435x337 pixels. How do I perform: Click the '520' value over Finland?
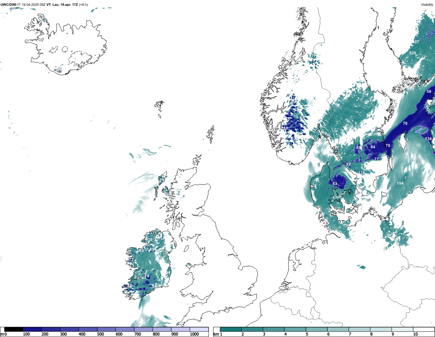413,53
